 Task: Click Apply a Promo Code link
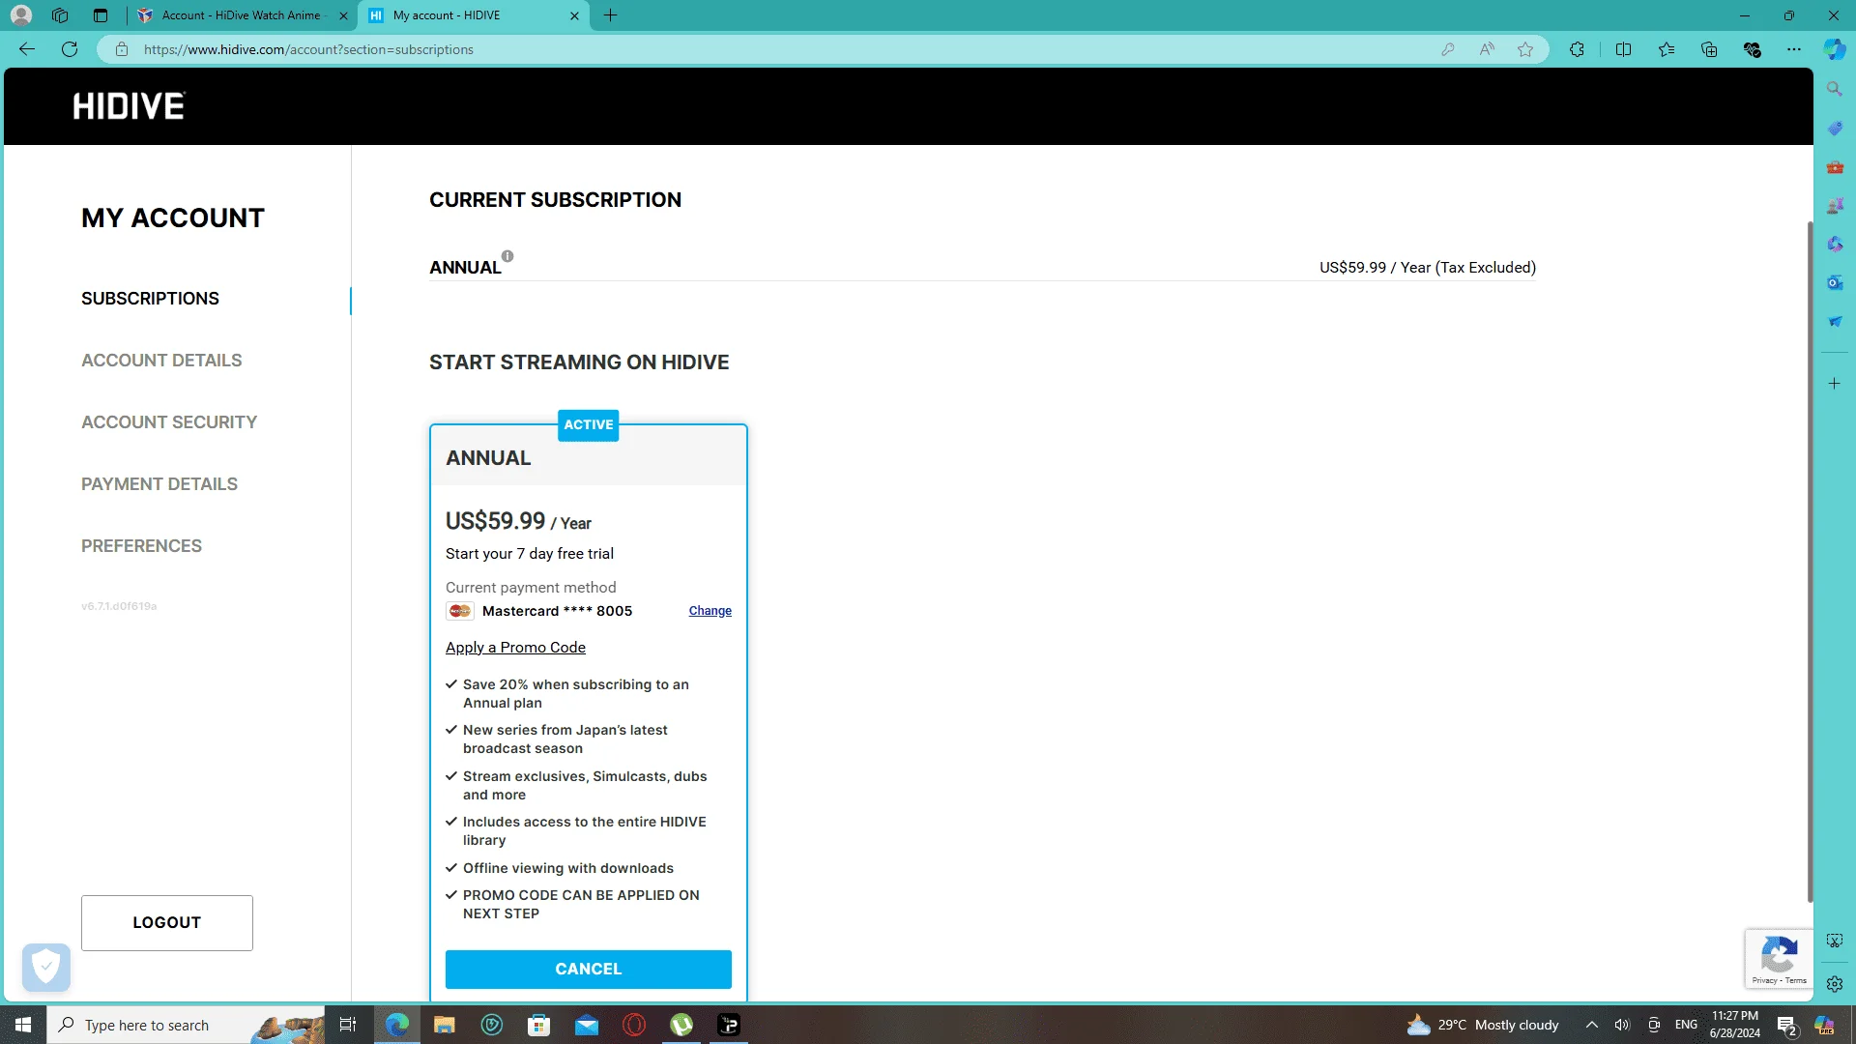pos(515,648)
